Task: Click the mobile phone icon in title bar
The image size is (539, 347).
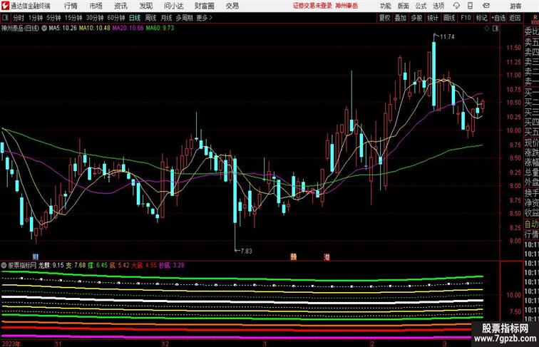Action: tap(471, 6)
